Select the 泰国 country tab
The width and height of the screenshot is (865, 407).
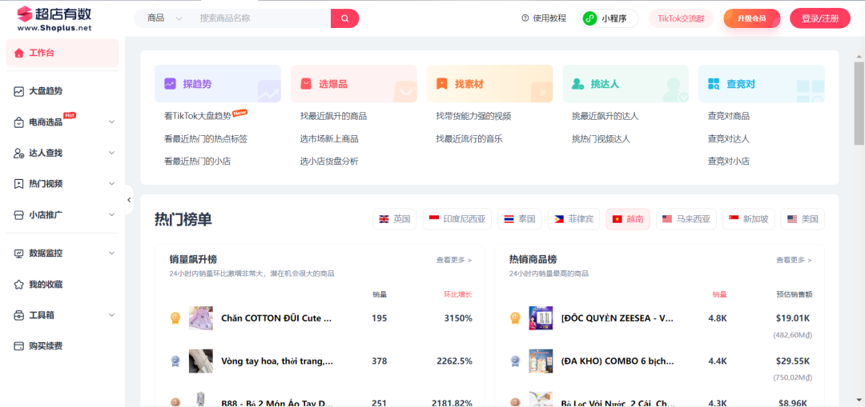coord(520,218)
